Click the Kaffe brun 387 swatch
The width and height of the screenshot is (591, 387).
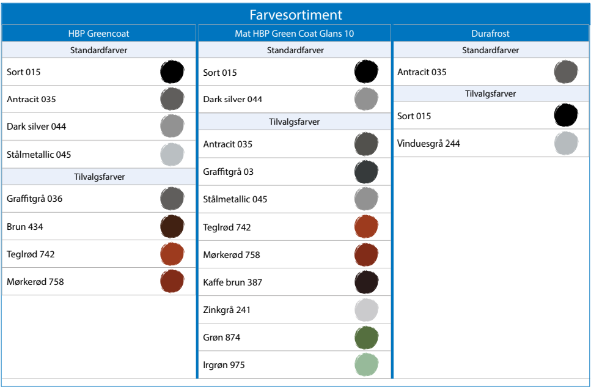(x=366, y=282)
